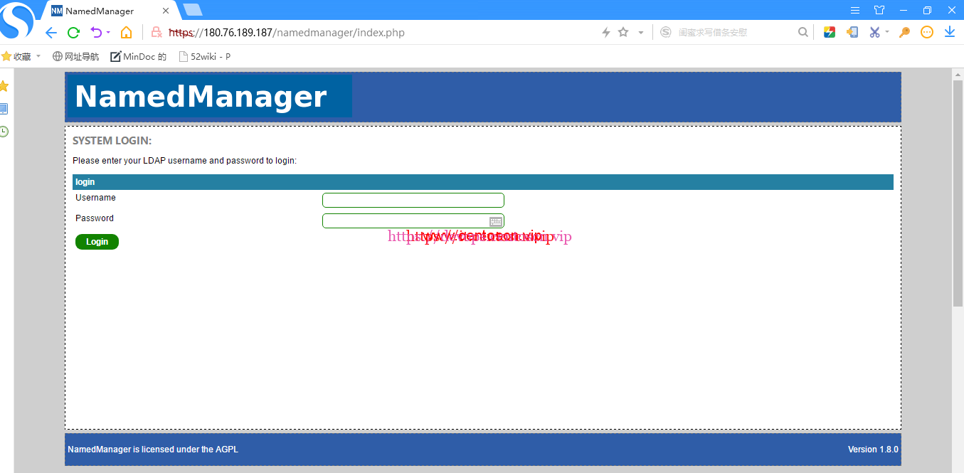This screenshot has height=473, width=964.
Task: Open the browser skin shirt icon
Action: click(879, 10)
